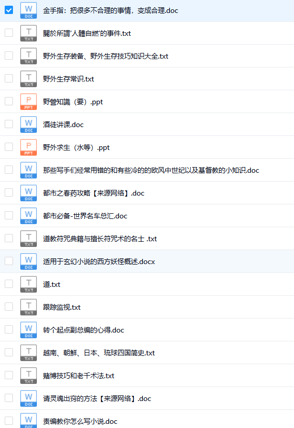Check the box for 转个起点副总编的心得.doc

click(x=9, y=330)
